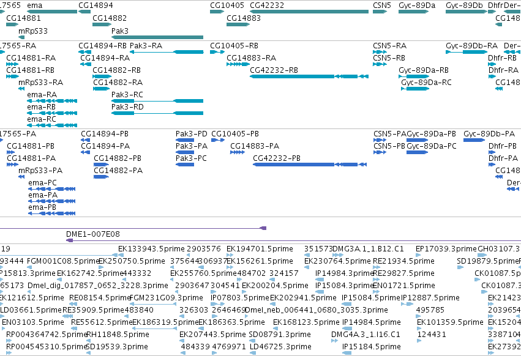Viewport: 521px width, 356px height.
Task: Click the CG14894 gene glyph
Action: (84, 12)
